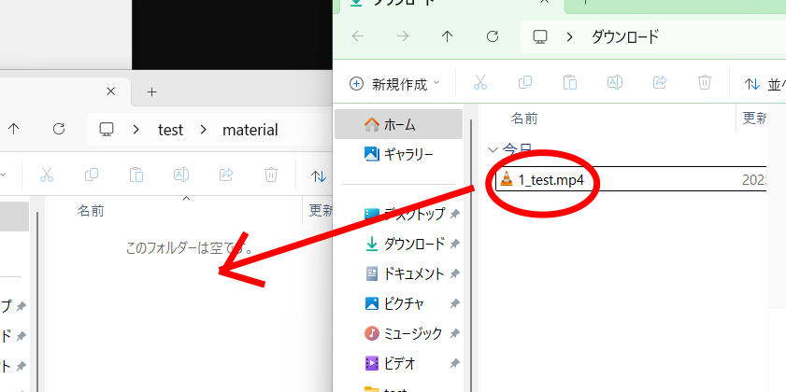Viewport: 786px width, 392px height.
Task: Refresh the ダウンロード window
Action: pos(493,36)
